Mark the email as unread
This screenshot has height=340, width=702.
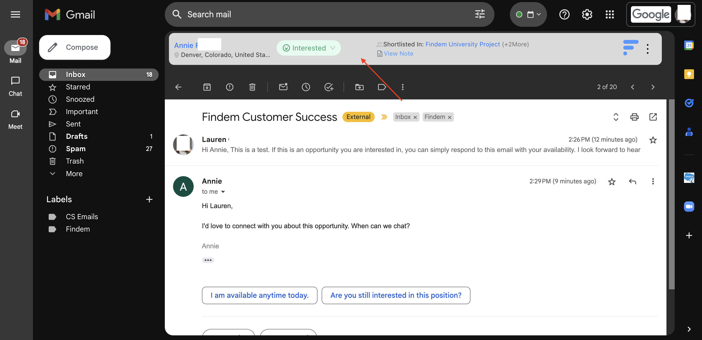283,87
